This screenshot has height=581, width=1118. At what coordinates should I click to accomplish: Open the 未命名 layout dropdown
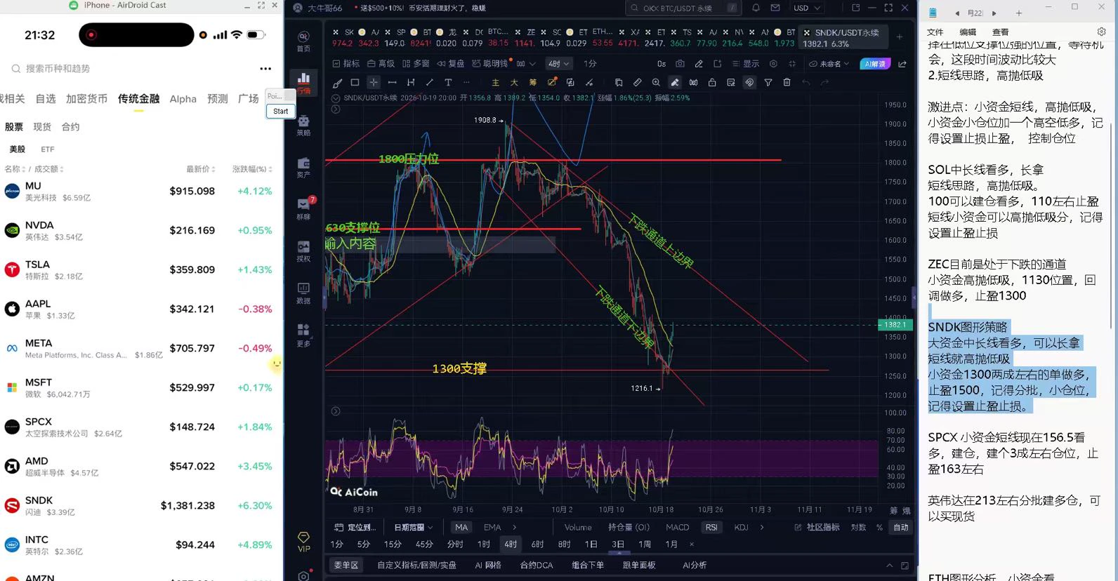(x=829, y=64)
